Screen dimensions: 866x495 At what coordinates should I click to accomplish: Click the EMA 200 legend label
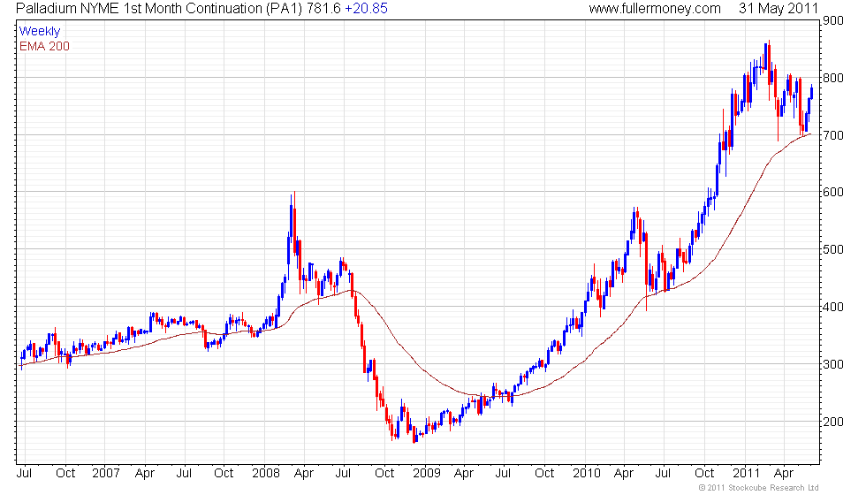point(44,46)
